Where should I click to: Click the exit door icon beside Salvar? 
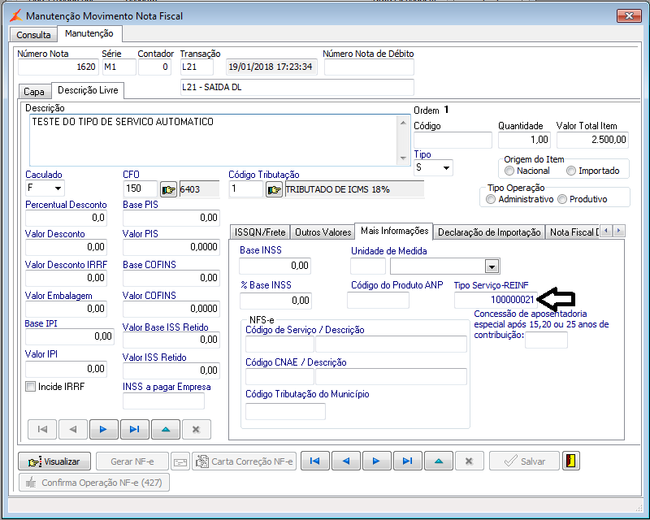tap(572, 461)
